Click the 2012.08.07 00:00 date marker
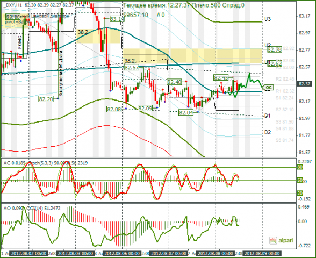 click(x=169, y=253)
